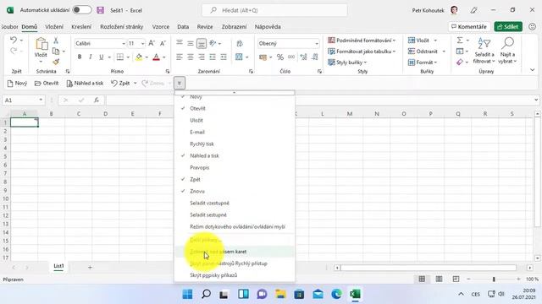The width and height of the screenshot is (542, 304).
Task: Switch to the Zobrazení ribbon tab
Action: 234,26
